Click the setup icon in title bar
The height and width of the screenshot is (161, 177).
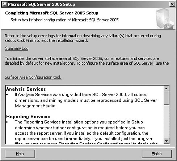click(5, 4)
